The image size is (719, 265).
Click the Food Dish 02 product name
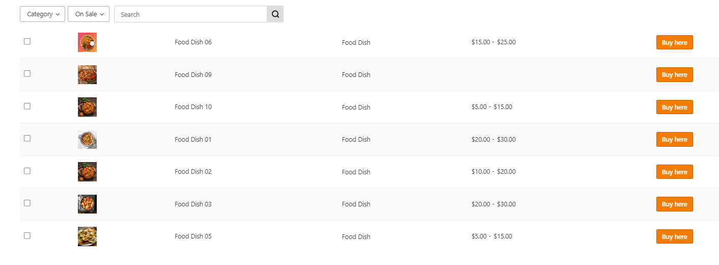(193, 172)
